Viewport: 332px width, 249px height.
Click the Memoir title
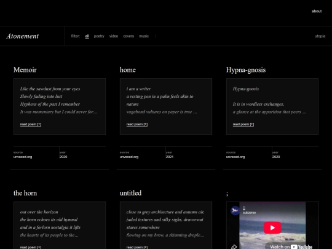tap(25, 70)
